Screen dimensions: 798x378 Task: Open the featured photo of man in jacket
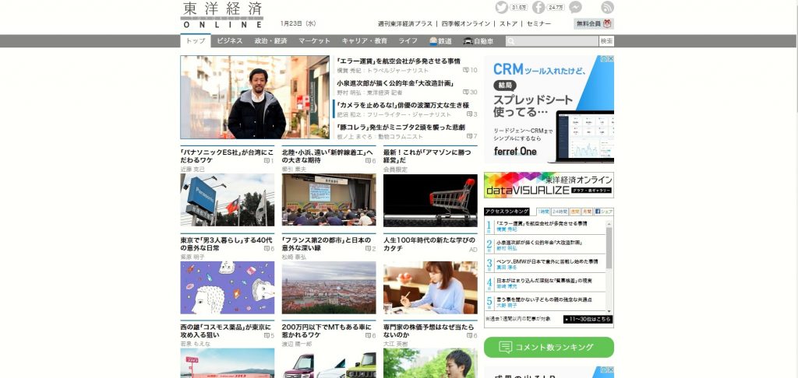click(255, 97)
